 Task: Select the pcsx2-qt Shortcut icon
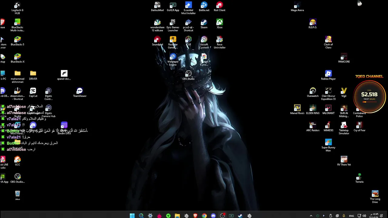tap(188, 25)
